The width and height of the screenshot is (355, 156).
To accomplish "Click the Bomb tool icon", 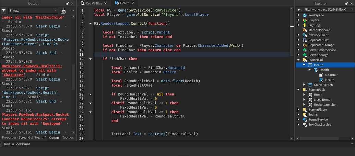I will coord(310,95).
